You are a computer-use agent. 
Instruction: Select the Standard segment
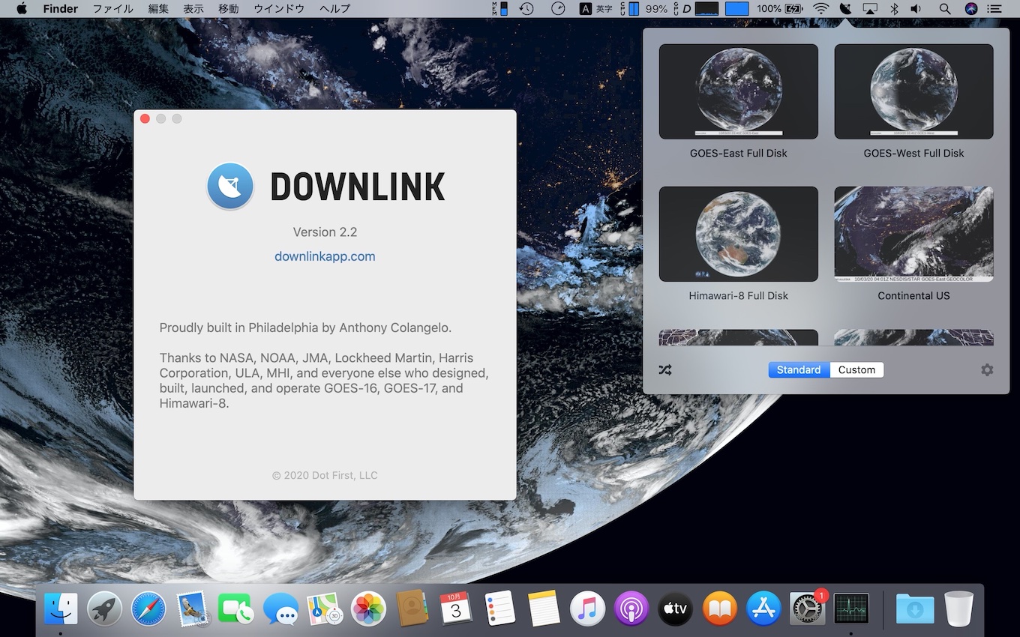coord(799,370)
